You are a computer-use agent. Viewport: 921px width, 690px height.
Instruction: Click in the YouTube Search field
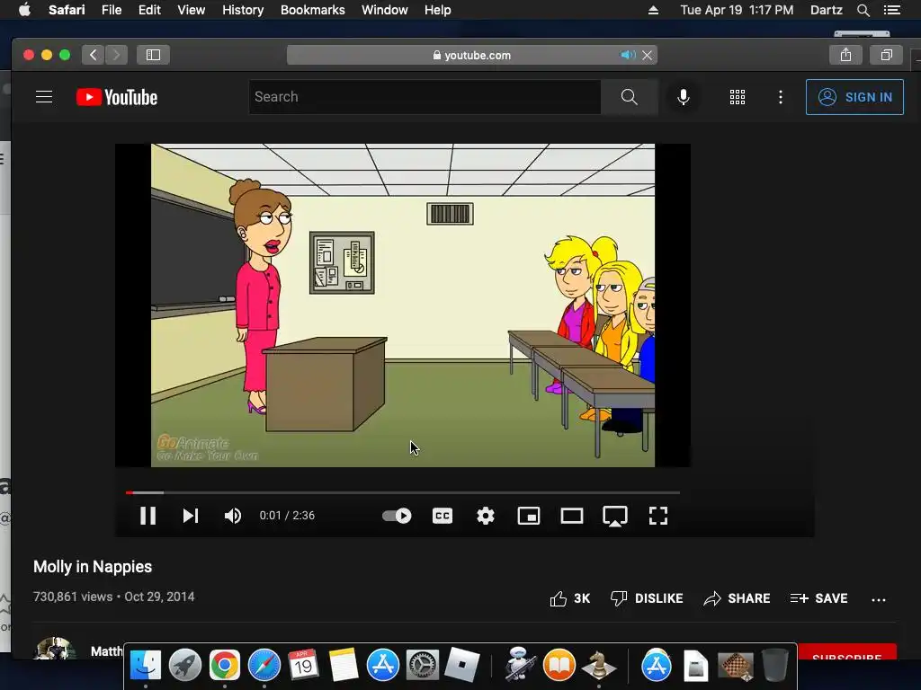click(x=425, y=97)
